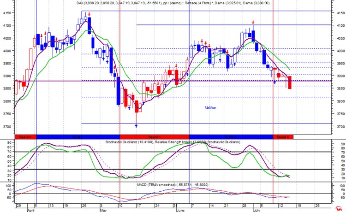Viewport: 346px width, 212px height.
Task: Click the 100 label on left MACD axis
Action: tap(8, 186)
